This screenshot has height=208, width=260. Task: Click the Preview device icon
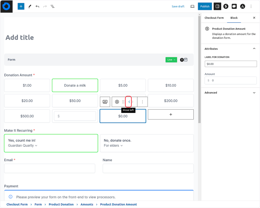(192, 6)
